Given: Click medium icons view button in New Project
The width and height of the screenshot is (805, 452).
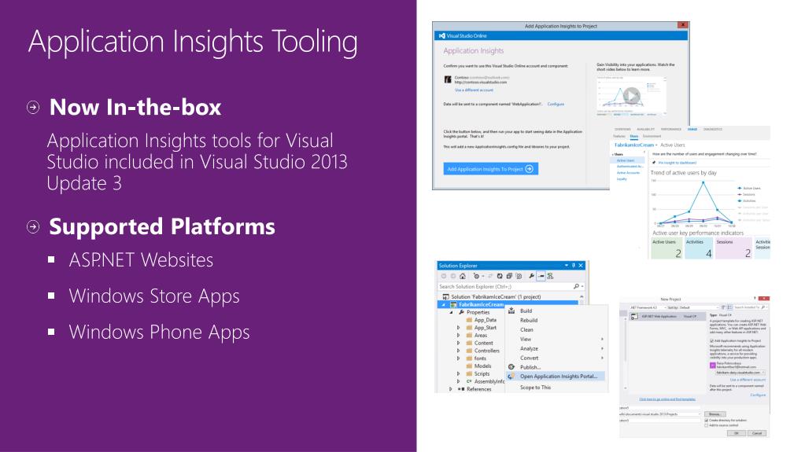Looking at the screenshot, I should point(730,307).
